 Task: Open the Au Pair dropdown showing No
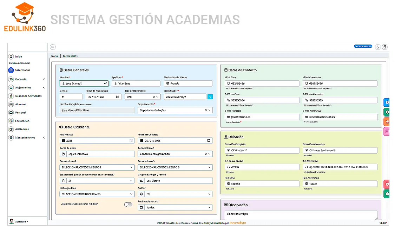pyautogui.click(x=175, y=194)
